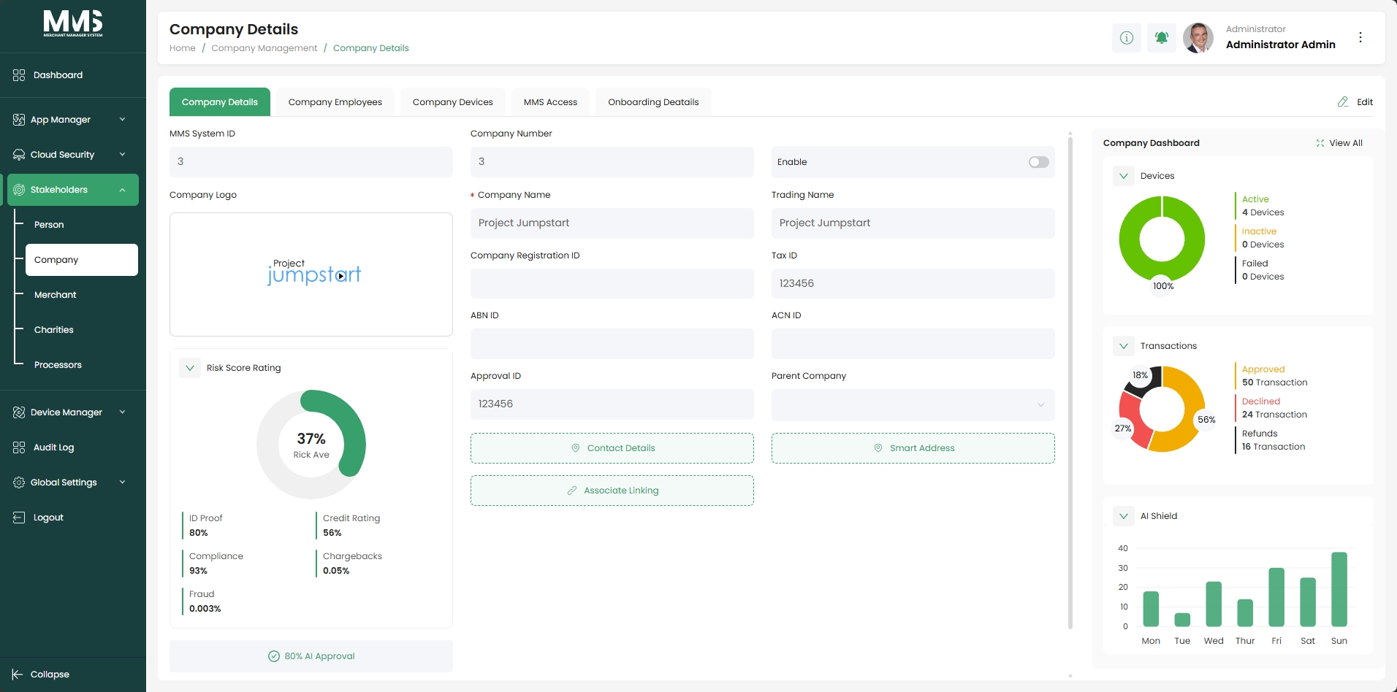Click the View All expand icon
Screen dimensions: 1397x692
tap(1320, 143)
